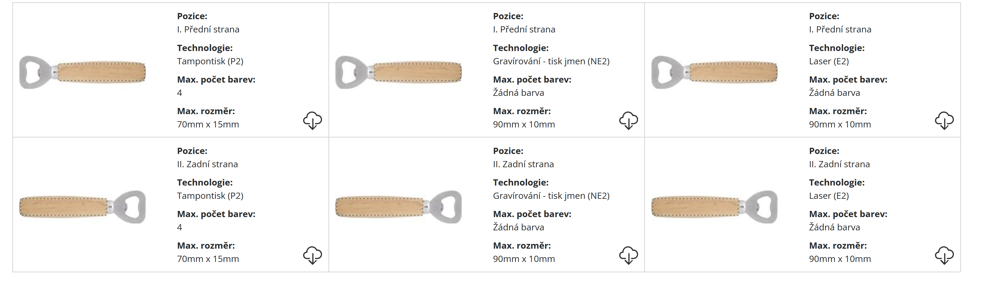Download the front side Gravírování (NE2) template

click(628, 121)
